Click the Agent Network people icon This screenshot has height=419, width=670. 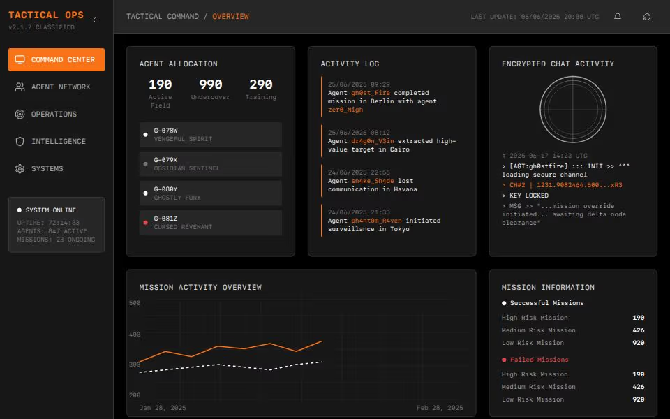tap(20, 87)
